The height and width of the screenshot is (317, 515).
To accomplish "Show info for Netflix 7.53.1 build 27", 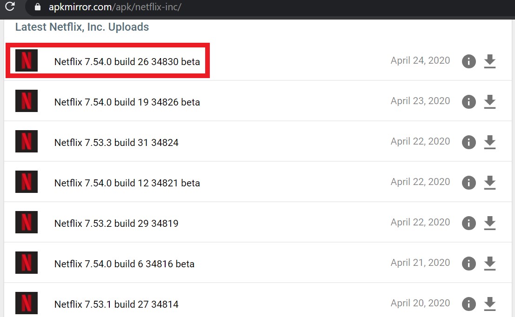I will (468, 304).
